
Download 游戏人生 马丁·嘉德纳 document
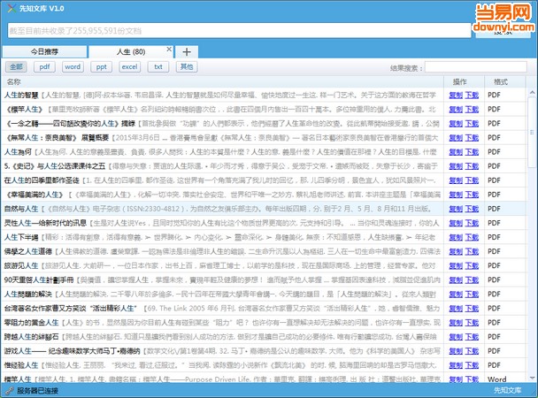[x=472, y=351]
